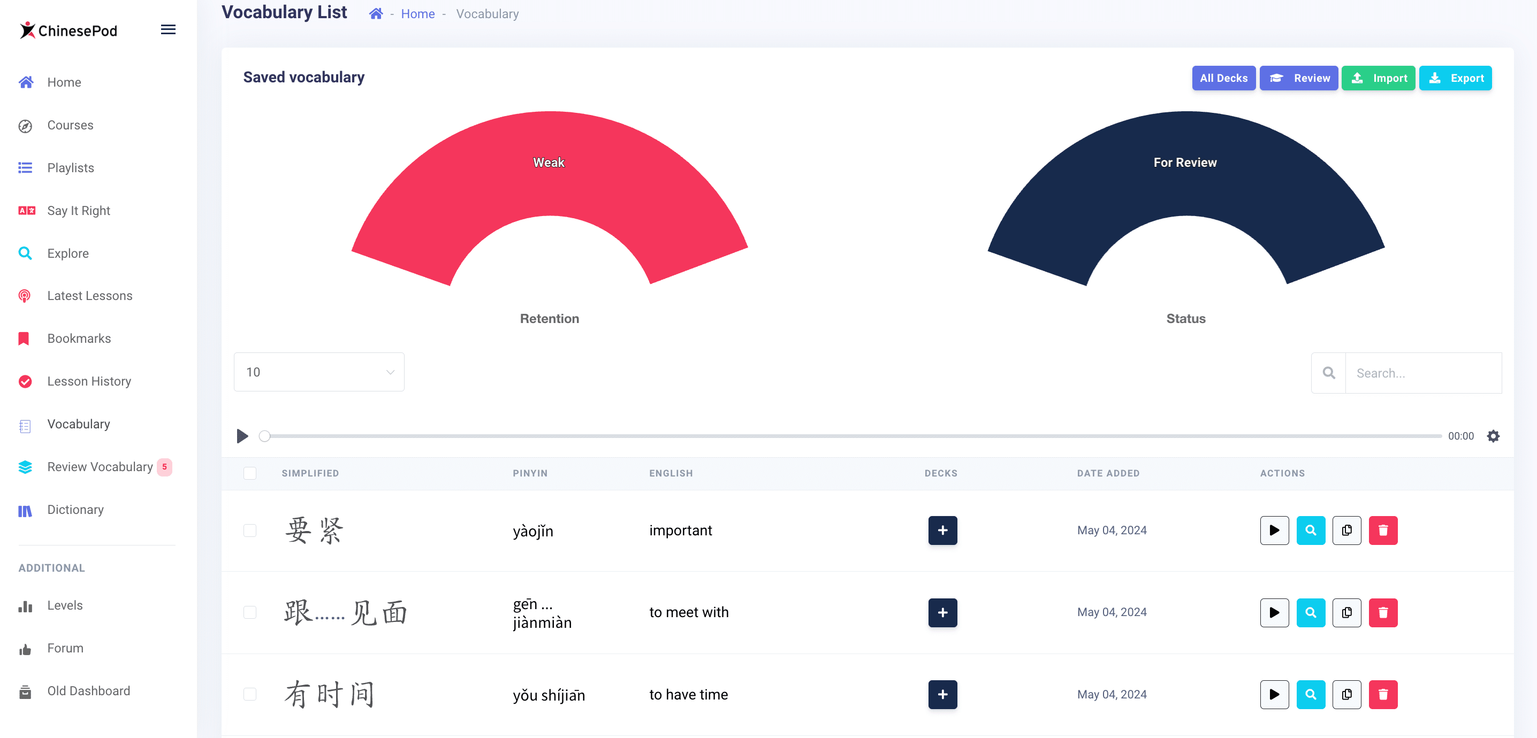Click home icon in breadcrumb
The height and width of the screenshot is (738, 1537).
coord(376,14)
